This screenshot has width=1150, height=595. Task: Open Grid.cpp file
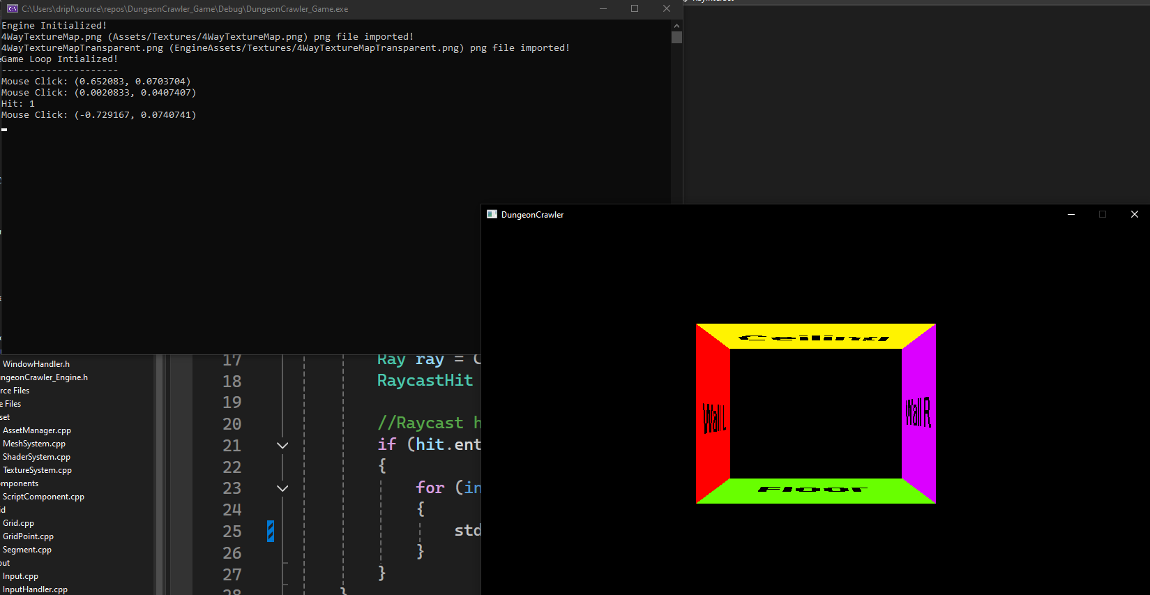click(x=18, y=523)
